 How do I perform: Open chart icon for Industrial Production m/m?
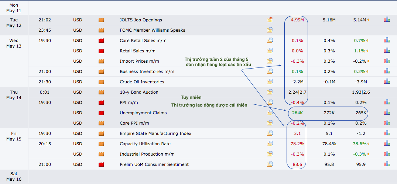click(x=387, y=154)
